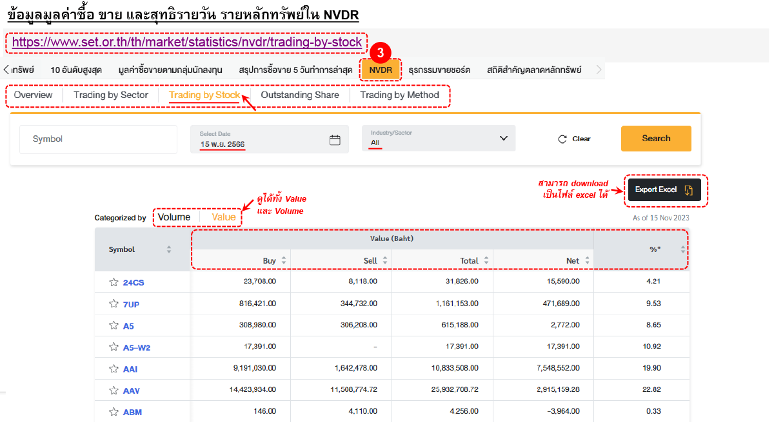The width and height of the screenshot is (774, 435).
Task: Switch to the Trading by Sector tab
Action: 111,95
